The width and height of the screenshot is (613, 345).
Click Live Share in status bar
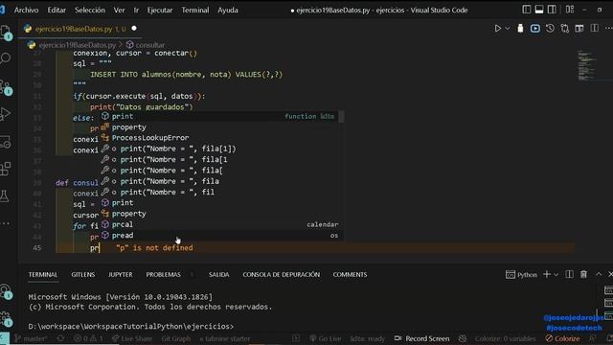coord(132,338)
